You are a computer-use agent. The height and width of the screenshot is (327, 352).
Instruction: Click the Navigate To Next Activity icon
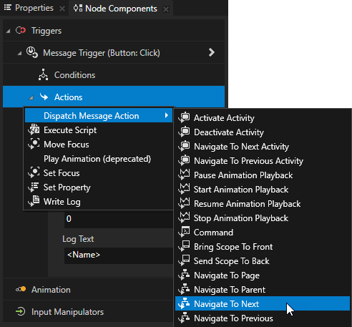(184, 147)
